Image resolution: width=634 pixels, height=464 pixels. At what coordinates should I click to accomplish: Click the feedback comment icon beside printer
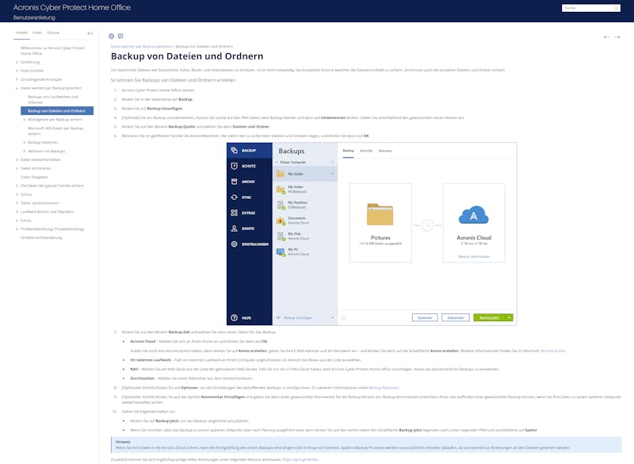coord(120,36)
